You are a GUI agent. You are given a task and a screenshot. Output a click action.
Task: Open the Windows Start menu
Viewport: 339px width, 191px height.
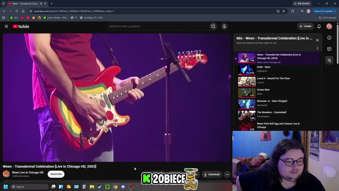tap(6, 187)
